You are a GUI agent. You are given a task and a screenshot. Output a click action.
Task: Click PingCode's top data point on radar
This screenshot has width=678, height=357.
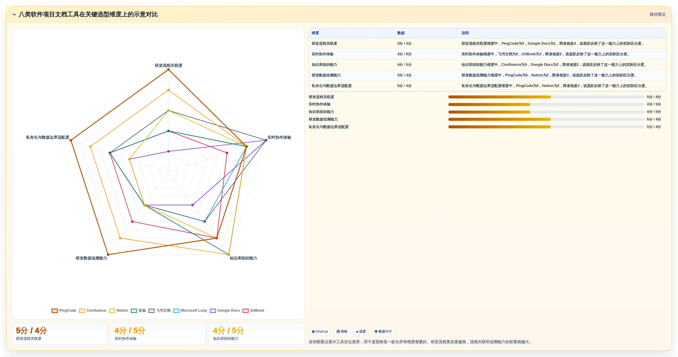click(x=169, y=70)
